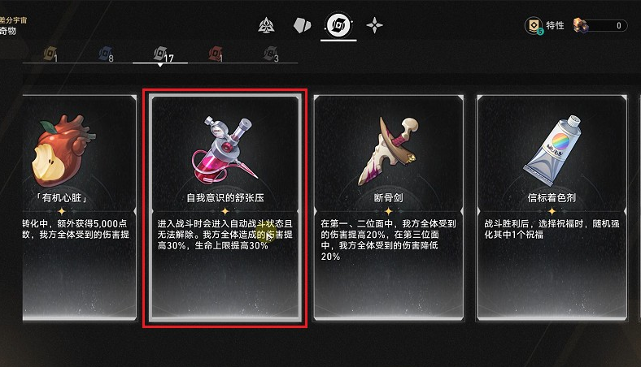641x367 pixels.
Task: Select the 断骨剑 bone sword image
Action: pyautogui.click(x=387, y=151)
